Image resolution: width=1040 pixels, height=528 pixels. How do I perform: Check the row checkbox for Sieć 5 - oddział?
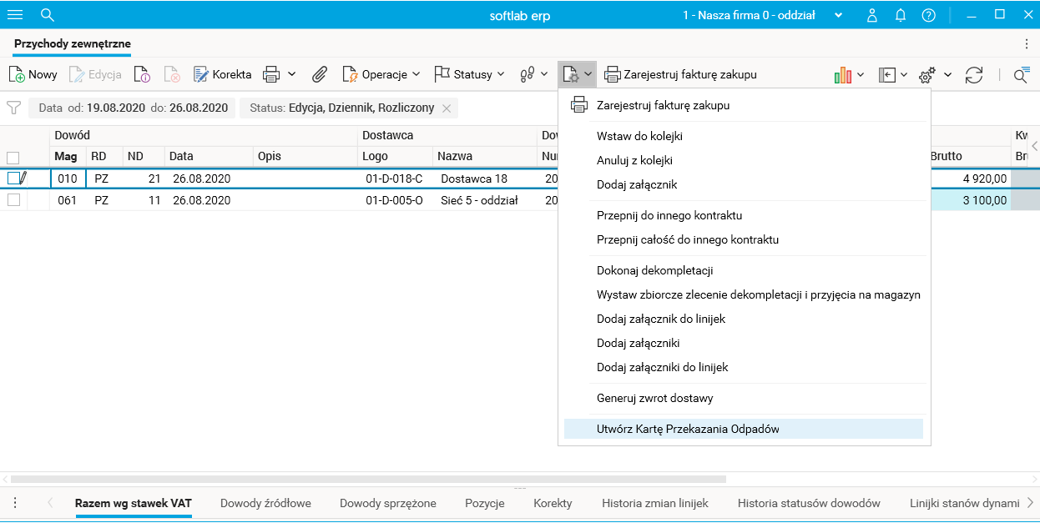(13, 200)
